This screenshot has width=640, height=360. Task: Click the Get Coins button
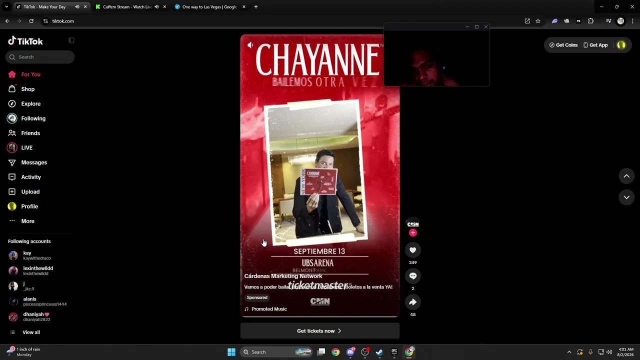563,45
